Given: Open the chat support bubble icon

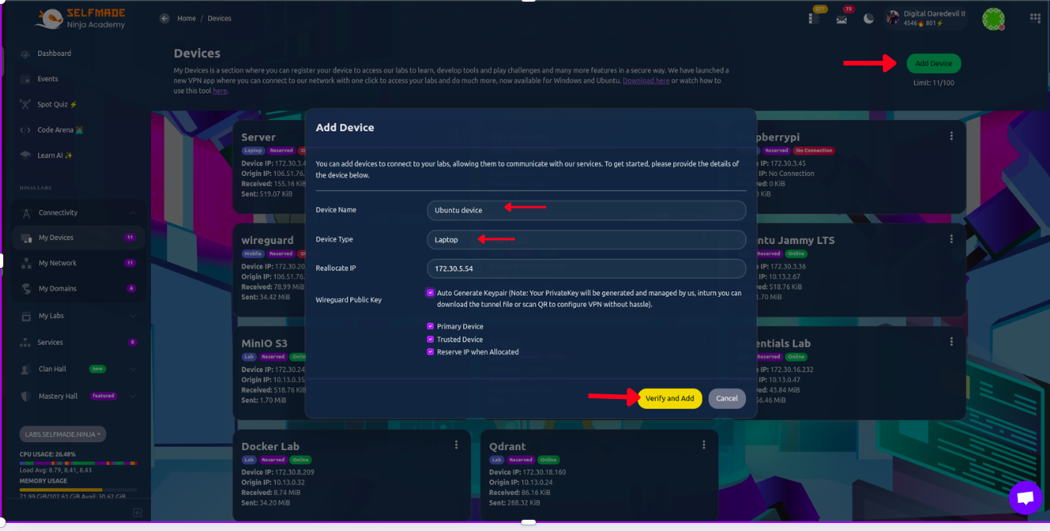Looking at the screenshot, I should (x=1024, y=497).
